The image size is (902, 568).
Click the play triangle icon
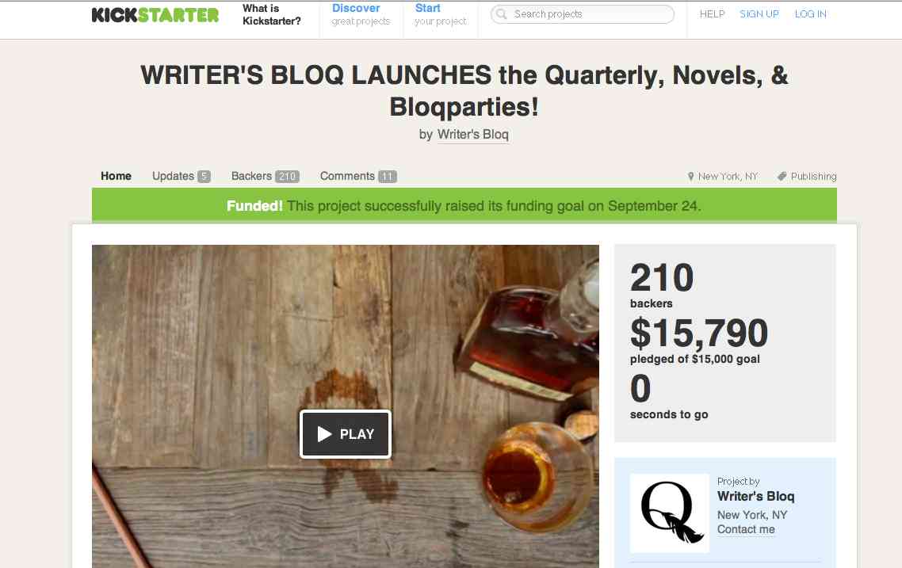coord(324,434)
